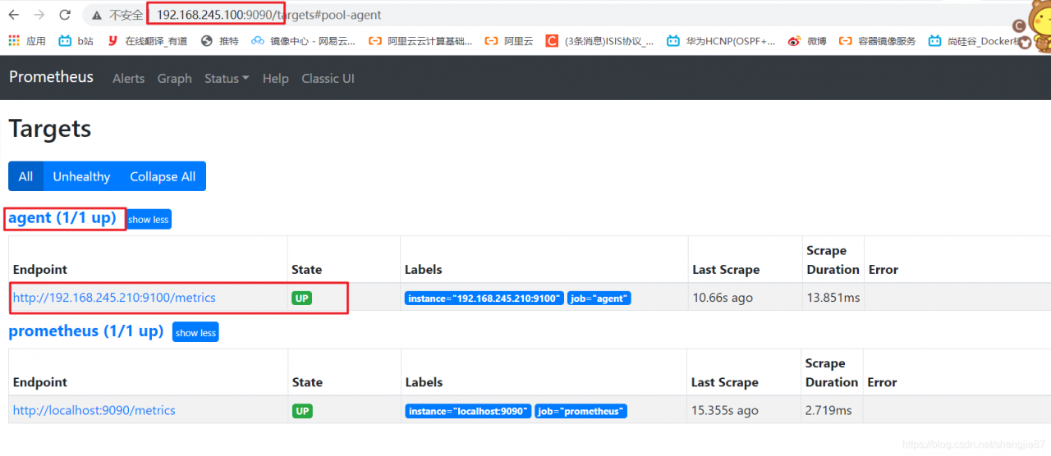Open the Alerts nav item

pos(128,78)
